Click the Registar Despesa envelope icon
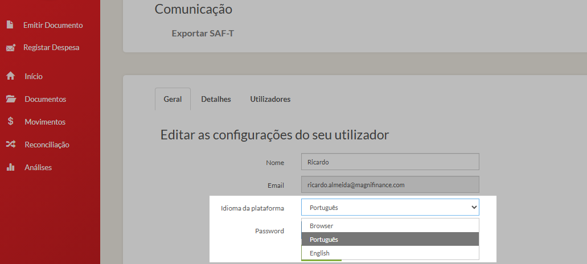The image size is (587, 264). pos(10,48)
